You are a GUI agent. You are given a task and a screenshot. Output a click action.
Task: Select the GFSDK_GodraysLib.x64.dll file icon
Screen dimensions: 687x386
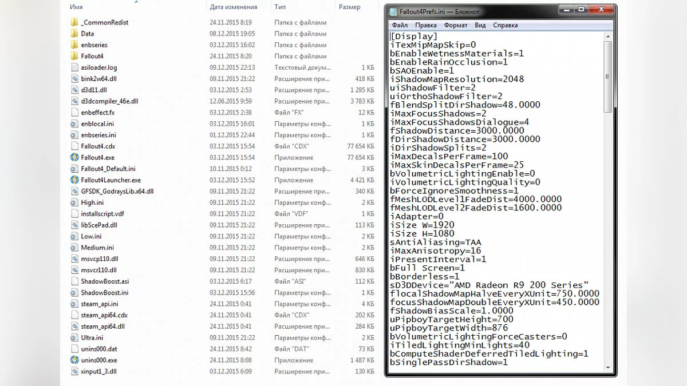pyautogui.click(x=74, y=191)
